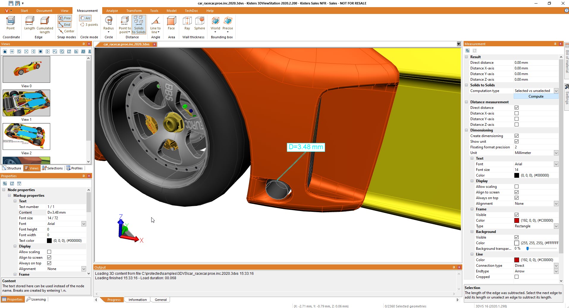Open the TechDoc ribbon tab
Image resolution: width=569 pixels, height=308 pixels.
(191, 11)
